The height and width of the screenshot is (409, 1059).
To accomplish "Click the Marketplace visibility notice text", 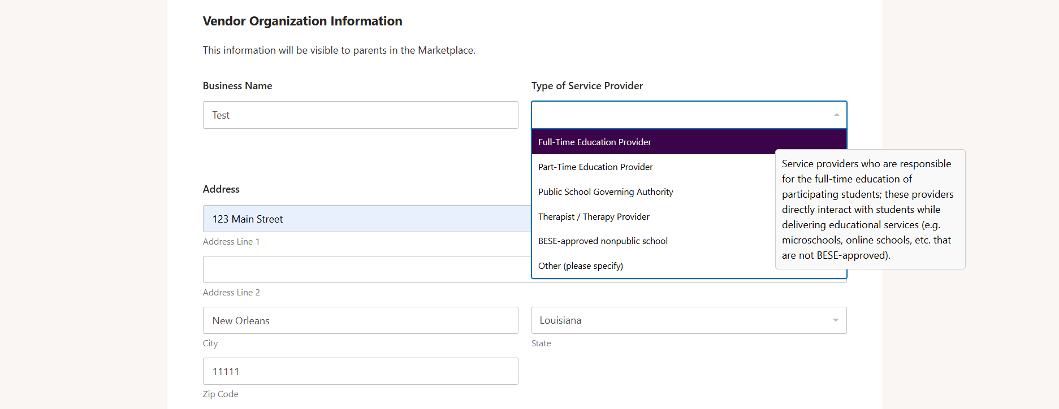I will pos(339,50).
